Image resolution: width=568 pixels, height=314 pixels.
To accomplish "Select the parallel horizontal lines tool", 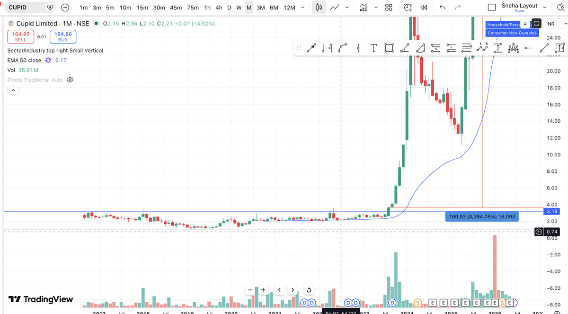I will 467,48.
